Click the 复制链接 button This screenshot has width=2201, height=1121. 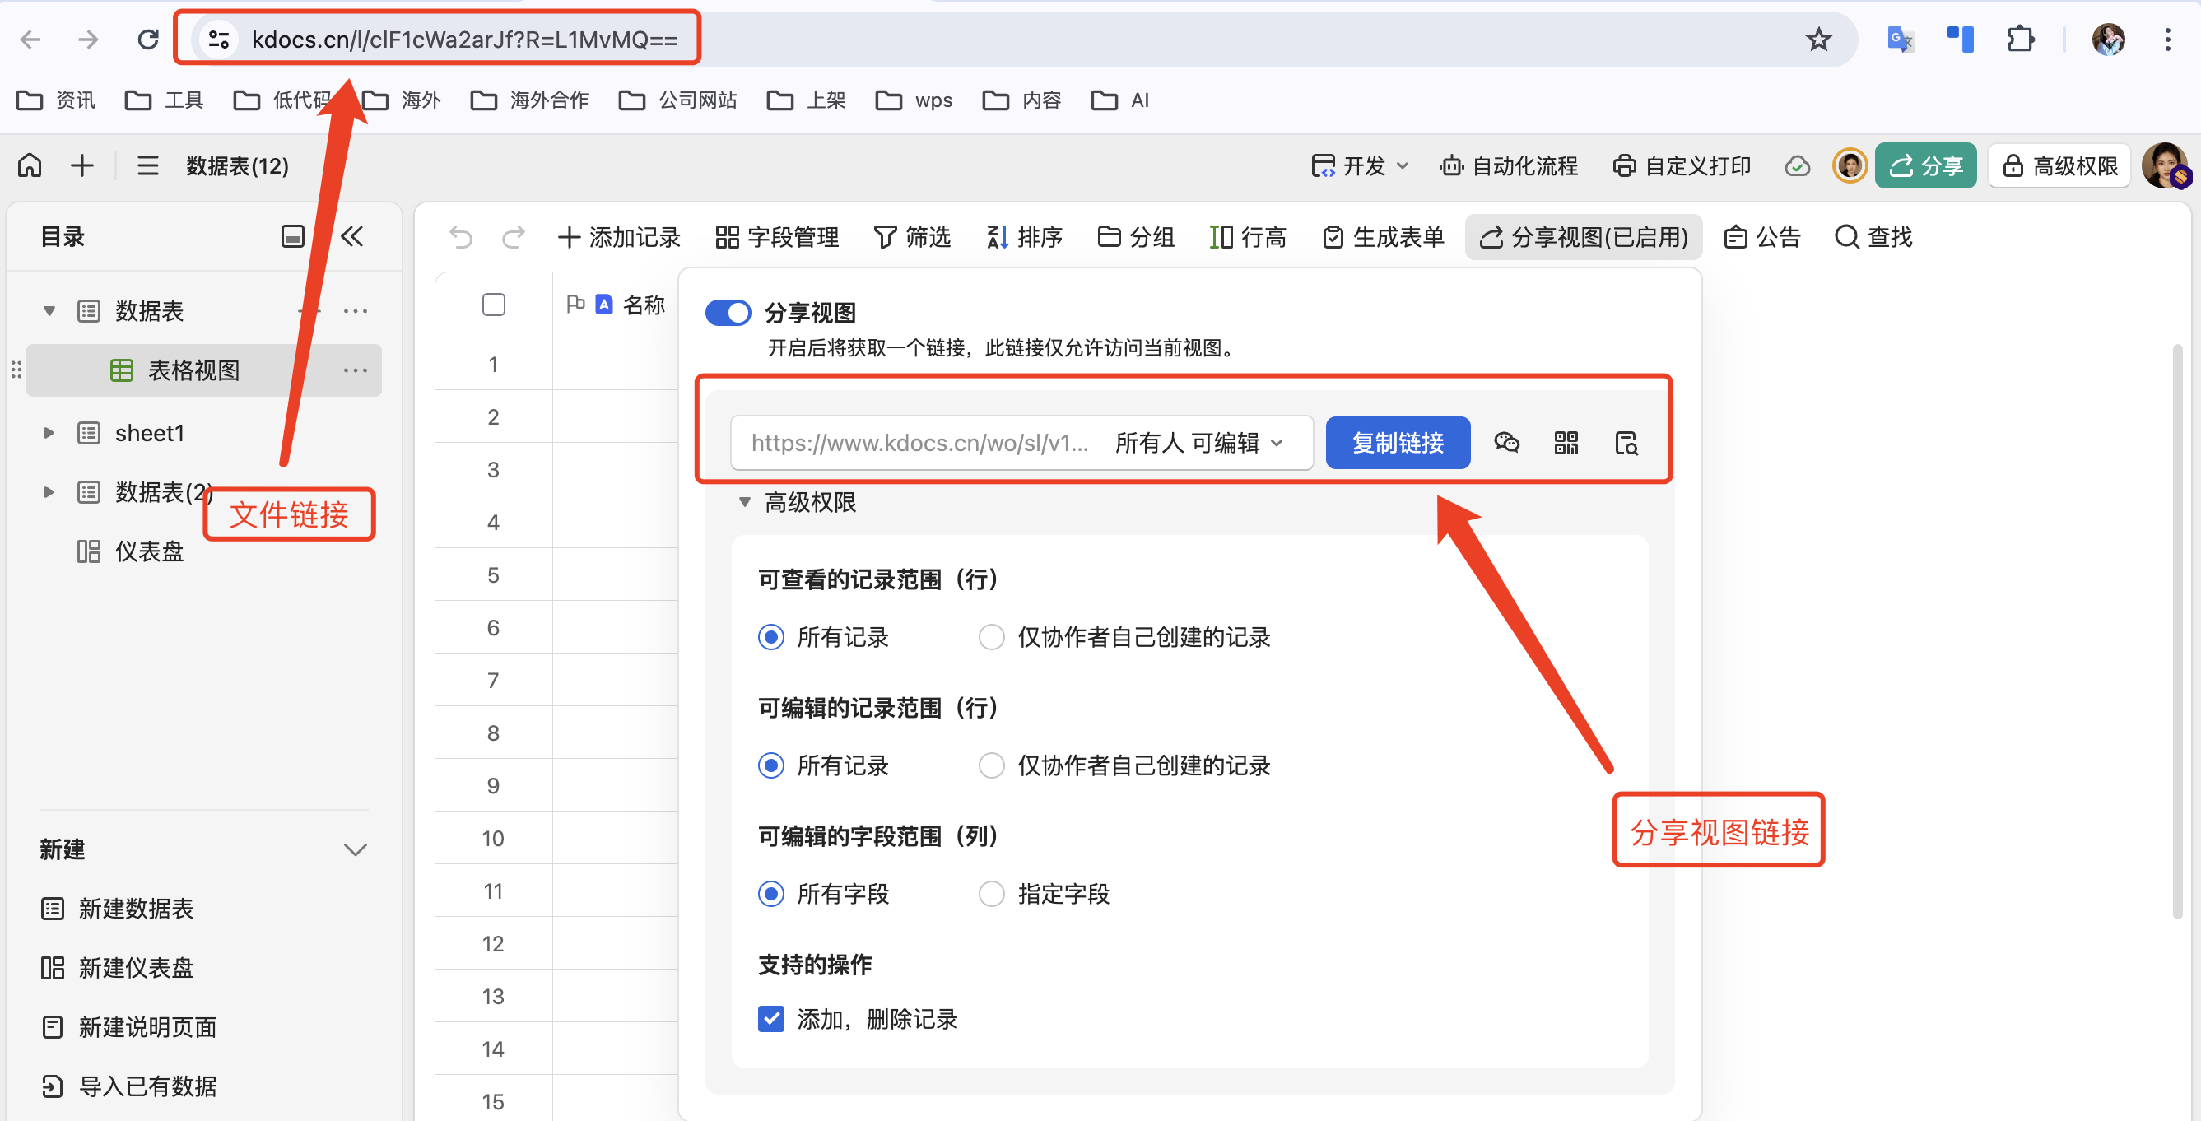1398,443
